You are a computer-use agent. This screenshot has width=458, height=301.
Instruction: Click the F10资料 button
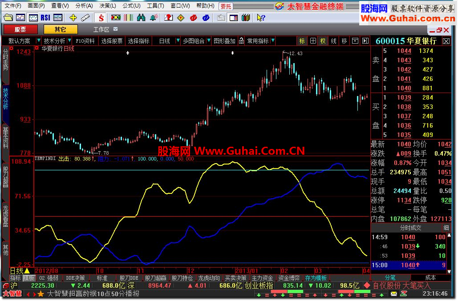(85, 41)
